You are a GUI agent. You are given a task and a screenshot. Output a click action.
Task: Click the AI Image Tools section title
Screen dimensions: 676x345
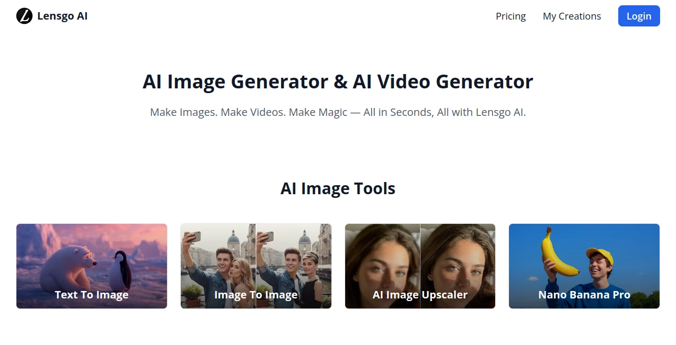[338, 188]
